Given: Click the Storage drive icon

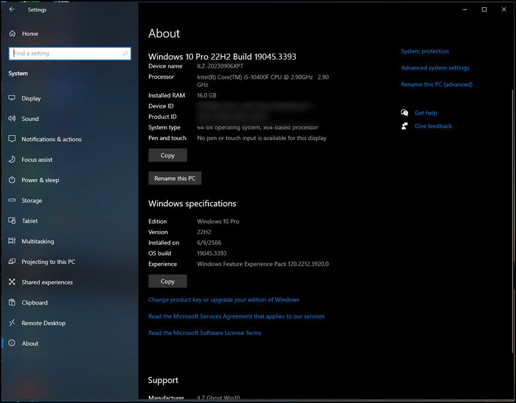Looking at the screenshot, I should tap(12, 200).
